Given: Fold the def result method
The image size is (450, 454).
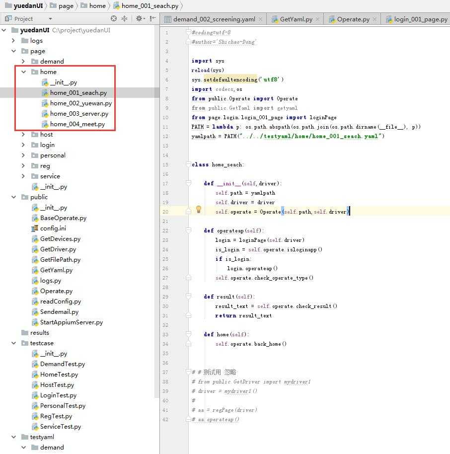Looking at the screenshot, I should pyautogui.click(x=188, y=296).
